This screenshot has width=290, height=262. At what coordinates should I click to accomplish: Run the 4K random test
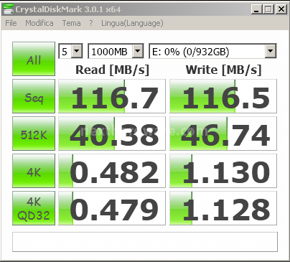click(x=34, y=171)
